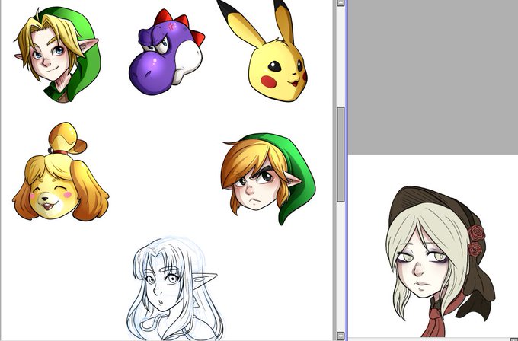
Task: Click the Isabelle dog head drawing
Action: (61, 172)
